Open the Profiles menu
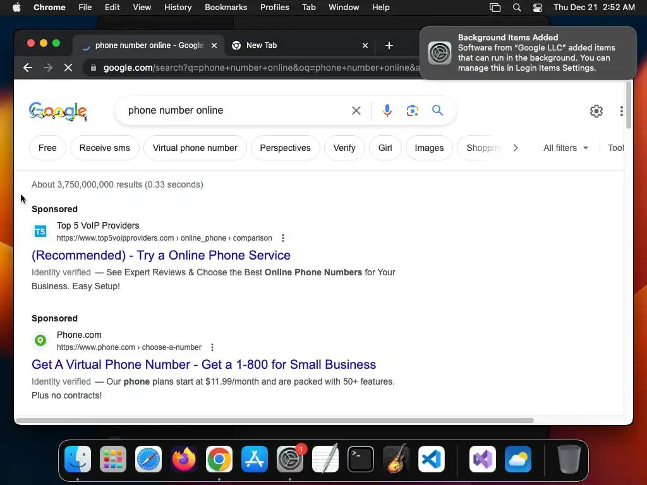Image resolution: width=647 pixels, height=485 pixels. (274, 8)
